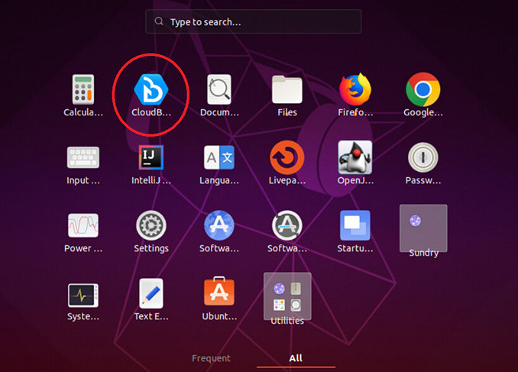Open the Livepatch app
The height and width of the screenshot is (372, 518).
point(287,157)
